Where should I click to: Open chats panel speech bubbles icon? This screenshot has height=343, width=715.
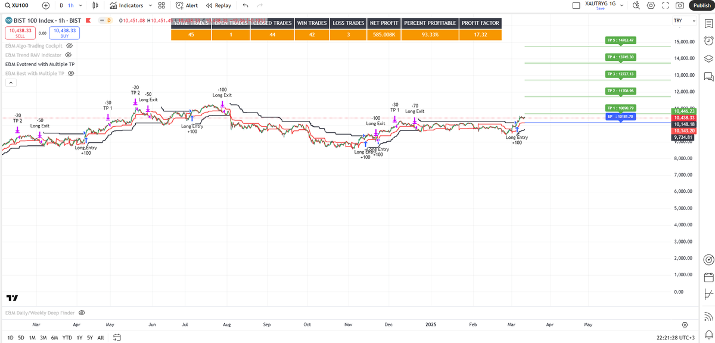[708, 76]
